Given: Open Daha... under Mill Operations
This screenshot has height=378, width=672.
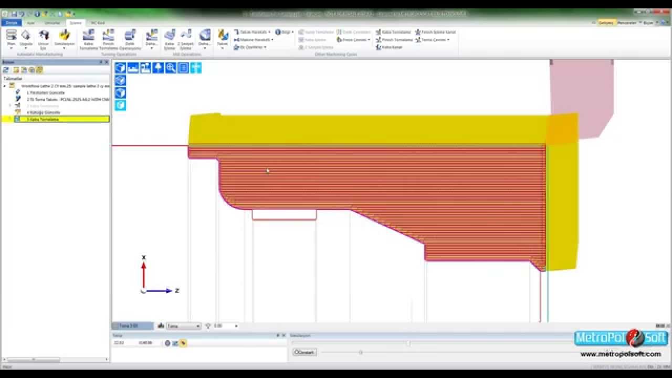Looking at the screenshot, I should click(205, 40).
